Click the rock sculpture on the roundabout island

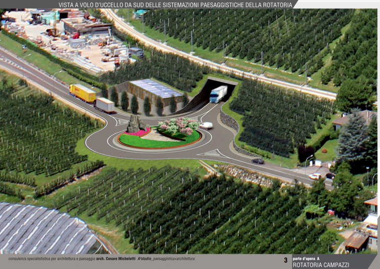point(135,124)
